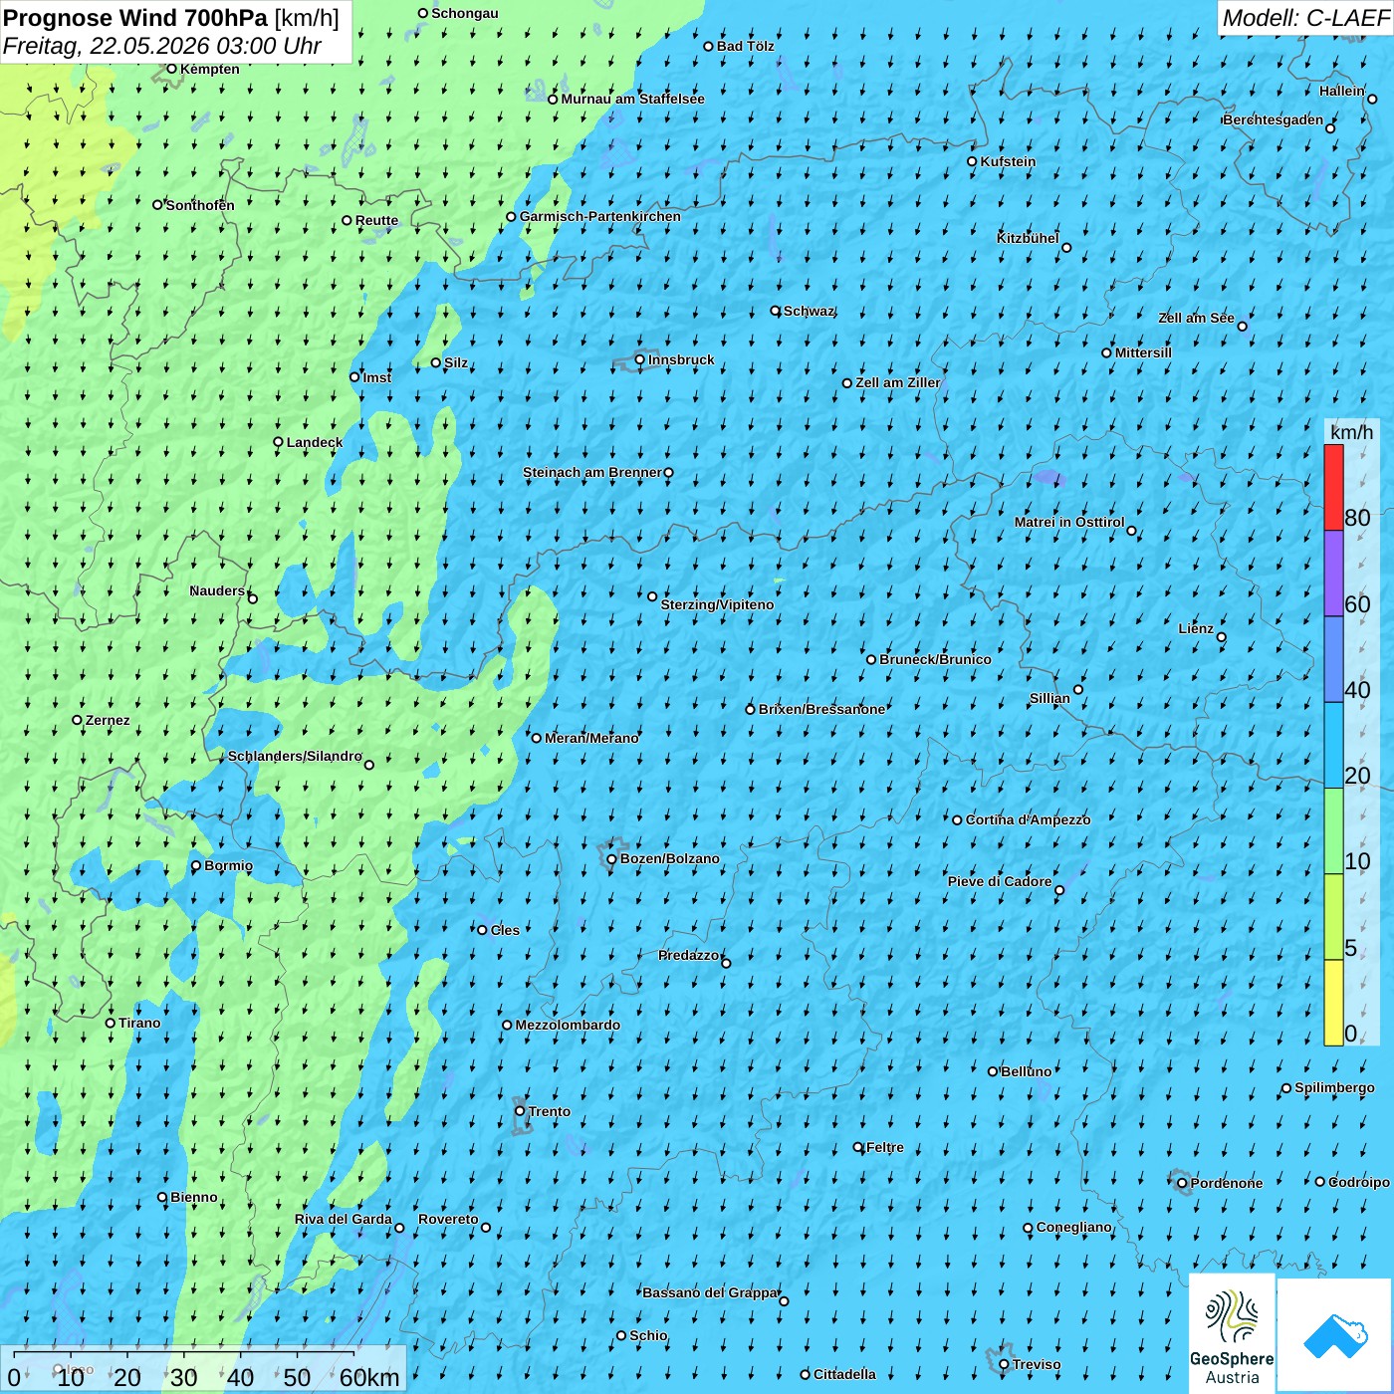Click the Lienz location circle
The height and width of the screenshot is (1394, 1394).
pyautogui.click(x=1222, y=637)
